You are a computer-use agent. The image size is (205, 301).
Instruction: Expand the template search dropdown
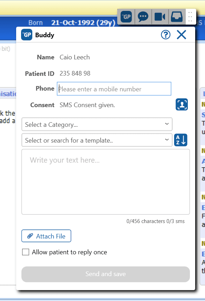point(97,140)
